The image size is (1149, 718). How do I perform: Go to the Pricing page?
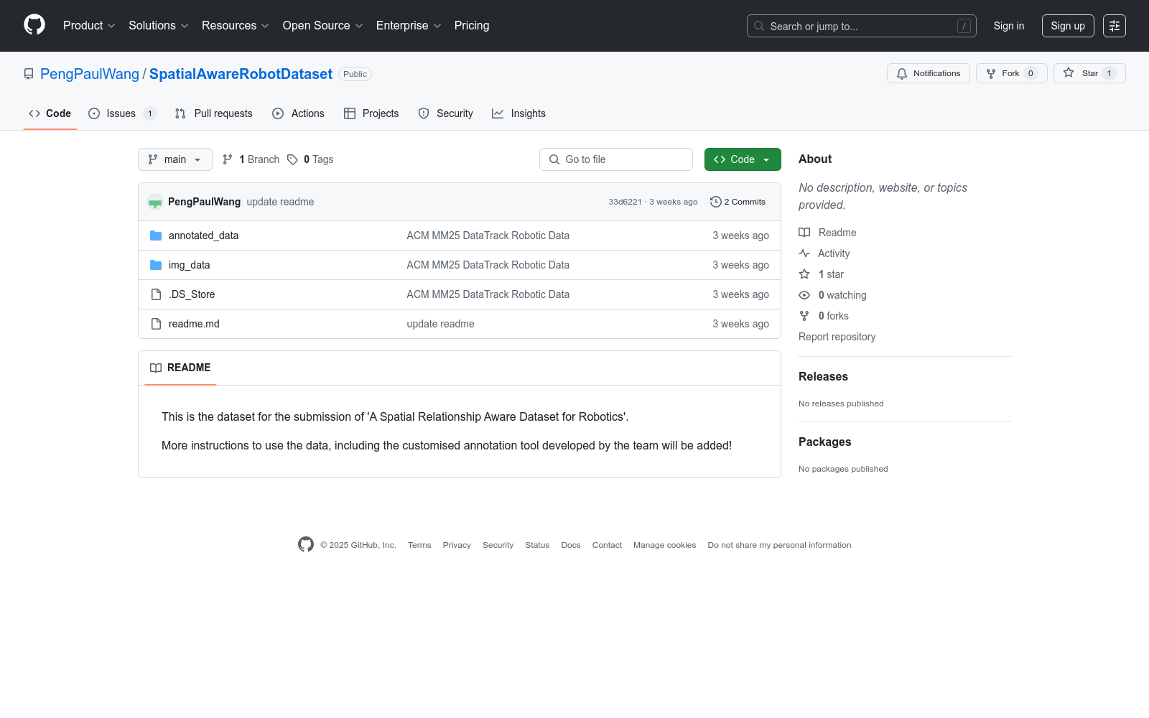pyautogui.click(x=472, y=26)
